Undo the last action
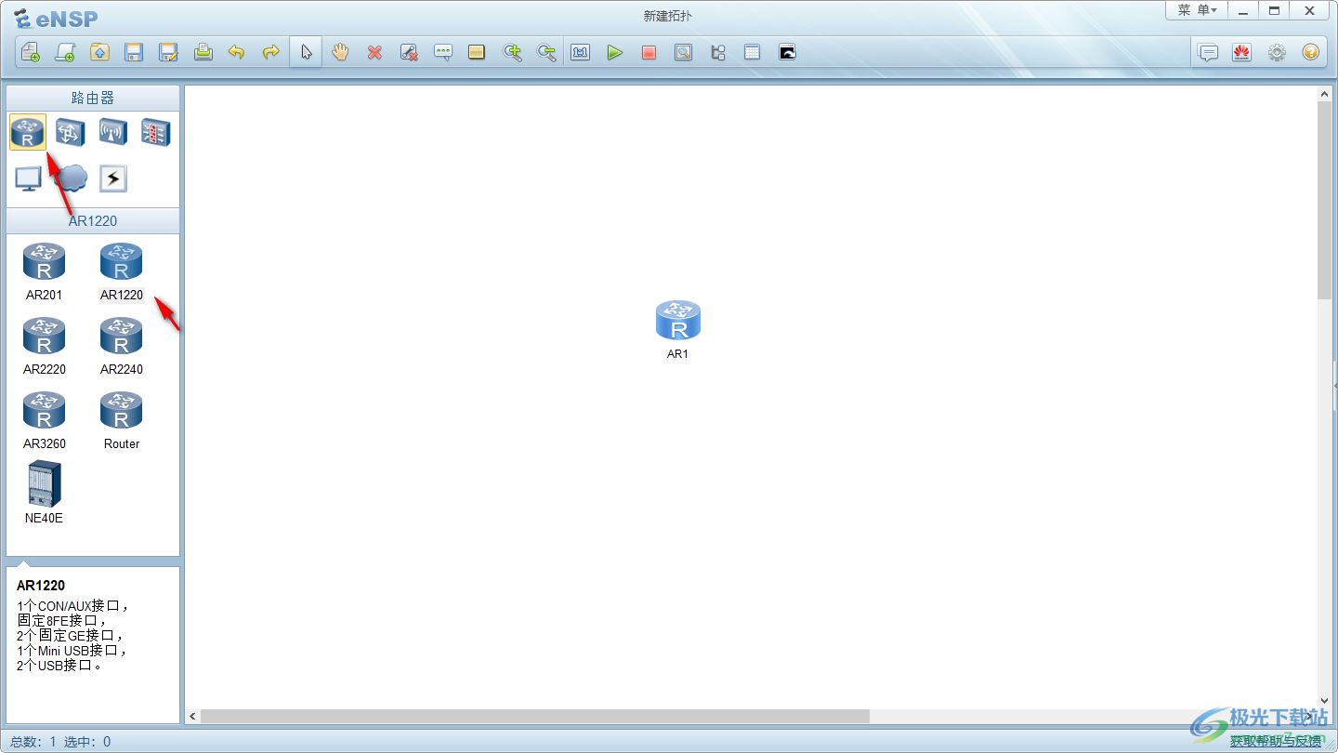The height and width of the screenshot is (753, 1338). (237, 53)
